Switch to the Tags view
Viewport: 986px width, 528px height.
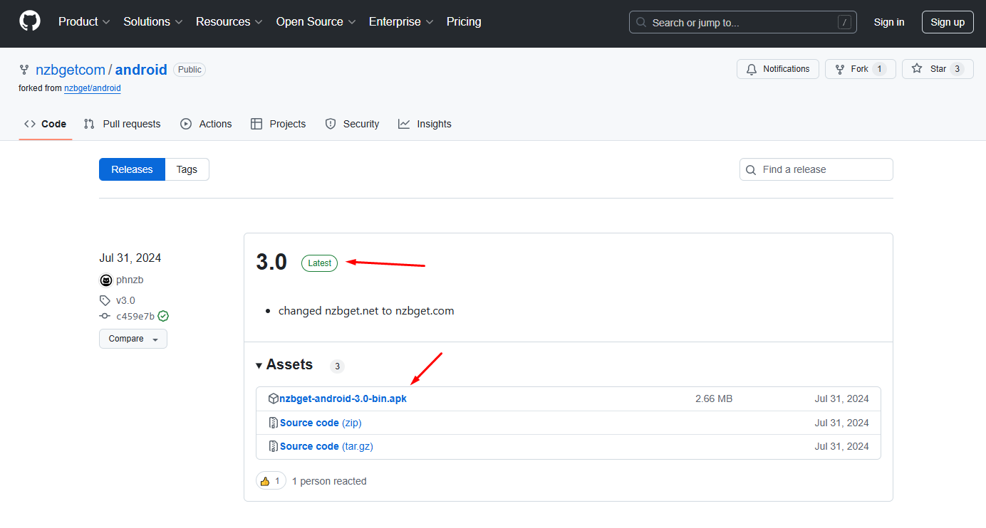[x=187, y=169]
